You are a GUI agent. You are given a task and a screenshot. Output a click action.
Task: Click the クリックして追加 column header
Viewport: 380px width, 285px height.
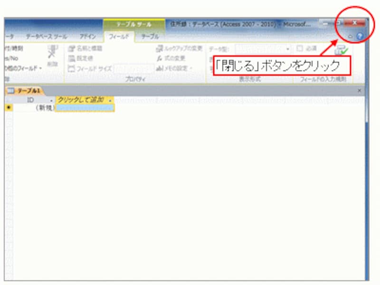click(x=85, y=100)
